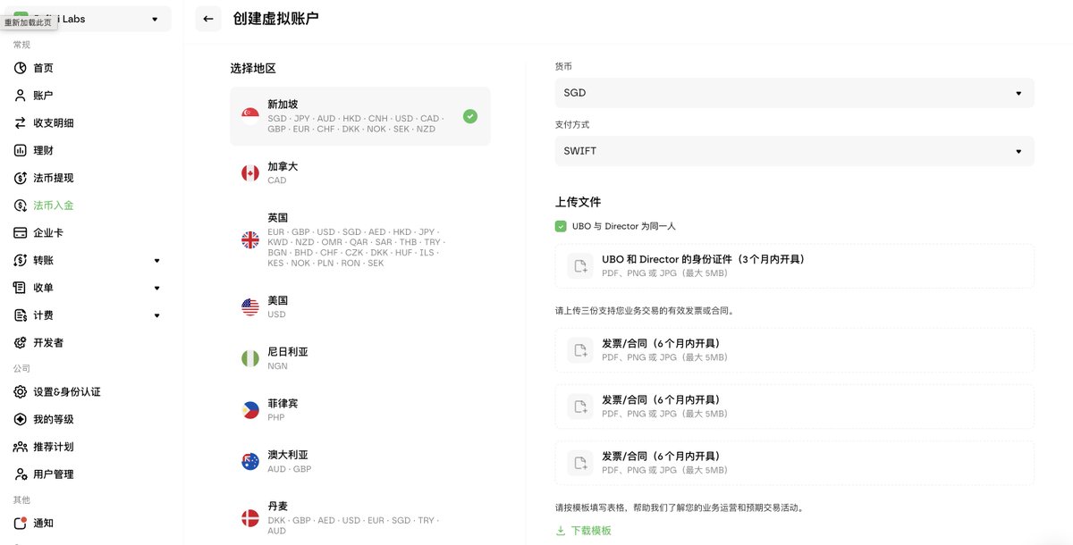Click the 转账 icon in sidebar
Image resolution: width=1073 pixels, height=545 pixels.
(21, 261)
